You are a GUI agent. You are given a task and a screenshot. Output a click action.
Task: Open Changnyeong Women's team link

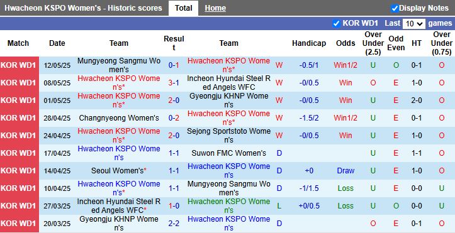coord(119,118)
